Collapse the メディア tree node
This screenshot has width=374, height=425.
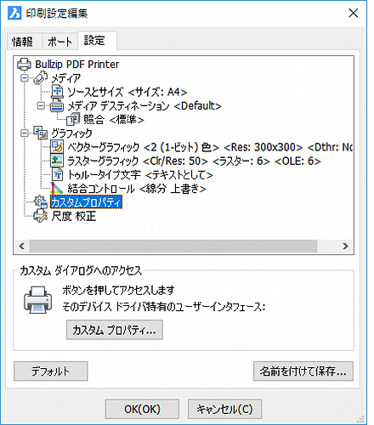(25, 78)
